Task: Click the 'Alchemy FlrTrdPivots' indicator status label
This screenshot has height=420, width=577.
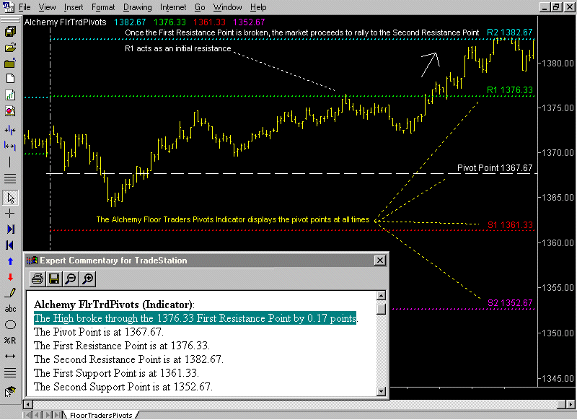Action: (x=65, y=22)
